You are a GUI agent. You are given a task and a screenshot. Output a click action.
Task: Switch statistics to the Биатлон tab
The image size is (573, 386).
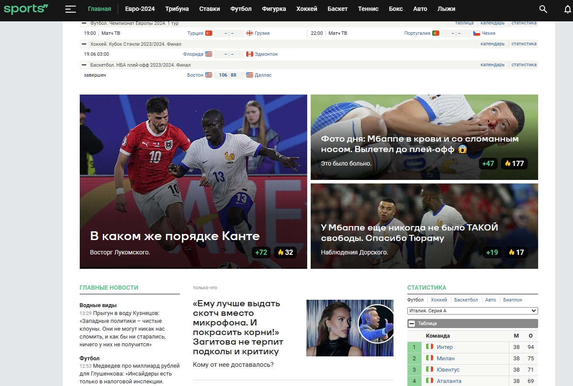pyautogui.click(x=512, y=300)
